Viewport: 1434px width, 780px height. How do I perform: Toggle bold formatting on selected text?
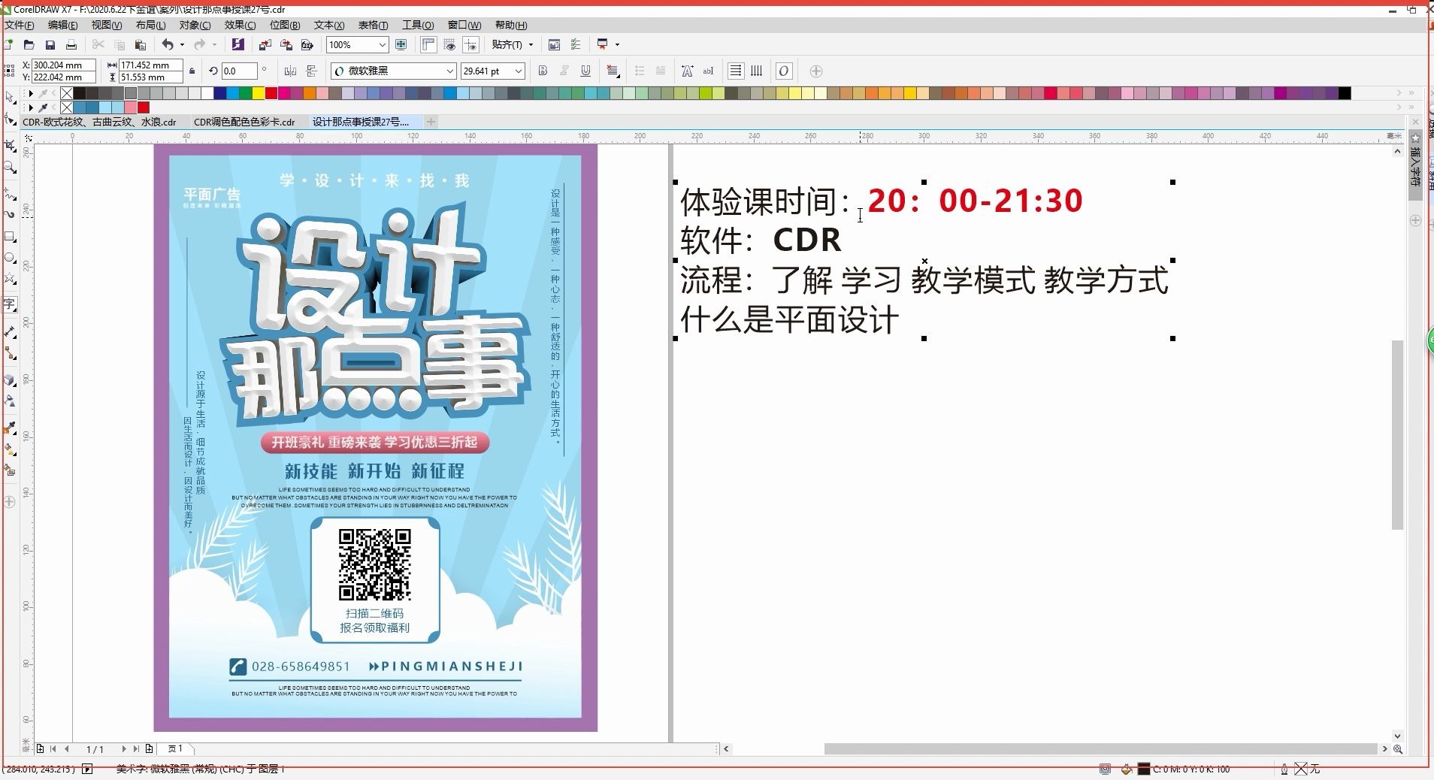tap(542, 71)
